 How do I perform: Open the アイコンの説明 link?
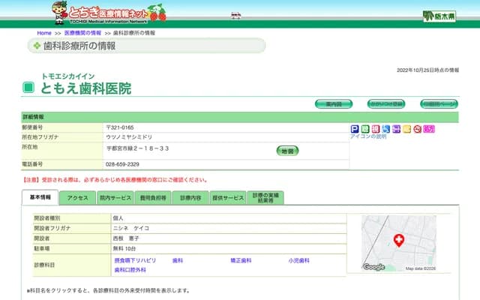pos(368,136)
